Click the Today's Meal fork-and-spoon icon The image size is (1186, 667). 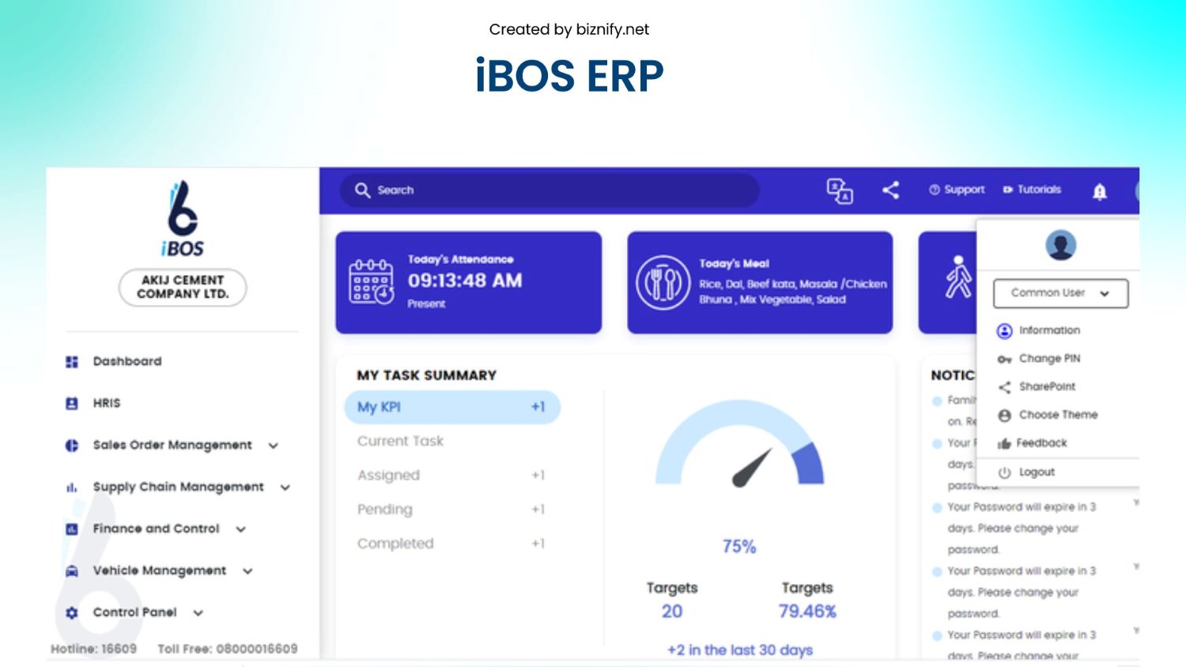[663, 282]
